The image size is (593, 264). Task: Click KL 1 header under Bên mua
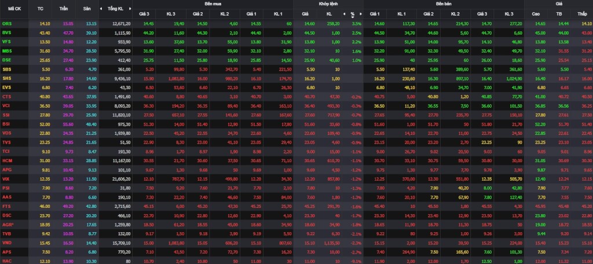(278, 14)
